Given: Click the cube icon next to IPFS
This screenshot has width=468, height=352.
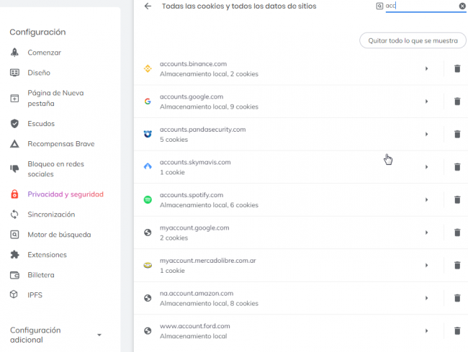Looking at the screenshot, I should 14,294.
